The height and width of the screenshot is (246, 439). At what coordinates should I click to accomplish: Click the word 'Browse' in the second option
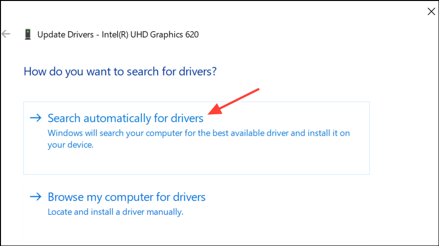click(x=63, y=197)
